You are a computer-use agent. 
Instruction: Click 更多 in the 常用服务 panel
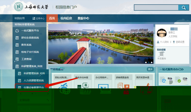pos(150,69)
